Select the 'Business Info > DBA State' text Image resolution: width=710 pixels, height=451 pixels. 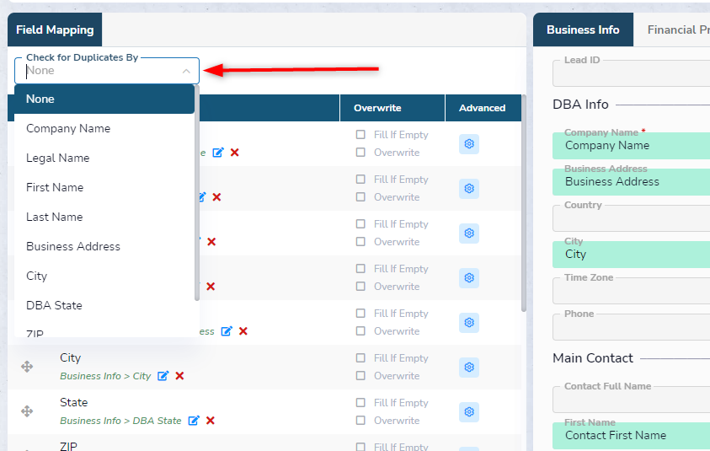click(x=120, y=421)
